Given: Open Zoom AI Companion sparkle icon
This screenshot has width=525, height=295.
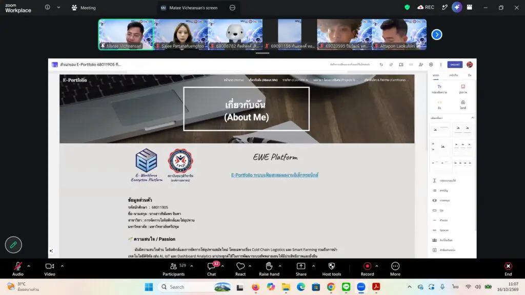Looking at the screenshot, I should pos(457,7).
